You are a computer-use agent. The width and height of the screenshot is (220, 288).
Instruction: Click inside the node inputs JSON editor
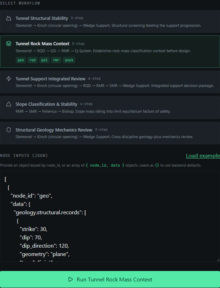pyautogui.click(x=110, y=216)
